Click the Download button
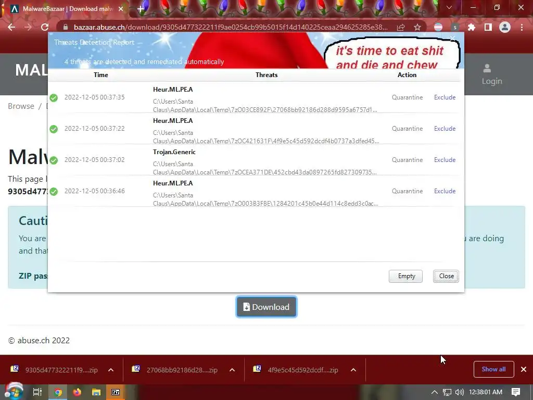 click(x=266, y=307)
